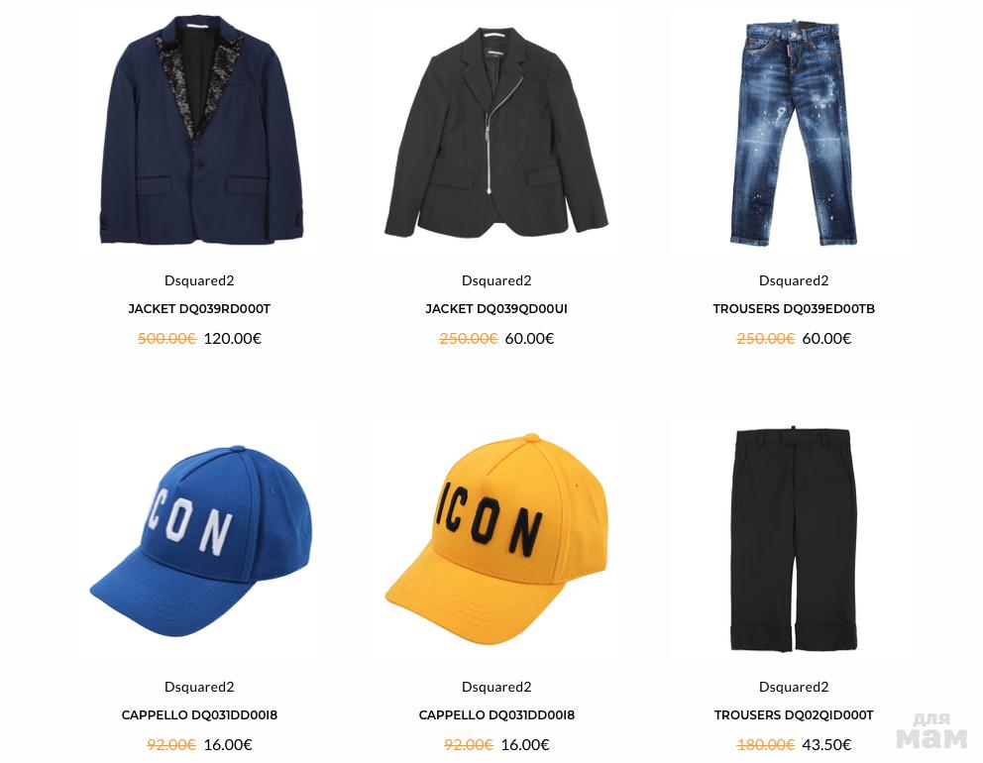Screen dimensions: 983x763
Task: Click Dsquared2 brand above TROUSERS DQ039ED00TB
Action: [x=794, y=280]
